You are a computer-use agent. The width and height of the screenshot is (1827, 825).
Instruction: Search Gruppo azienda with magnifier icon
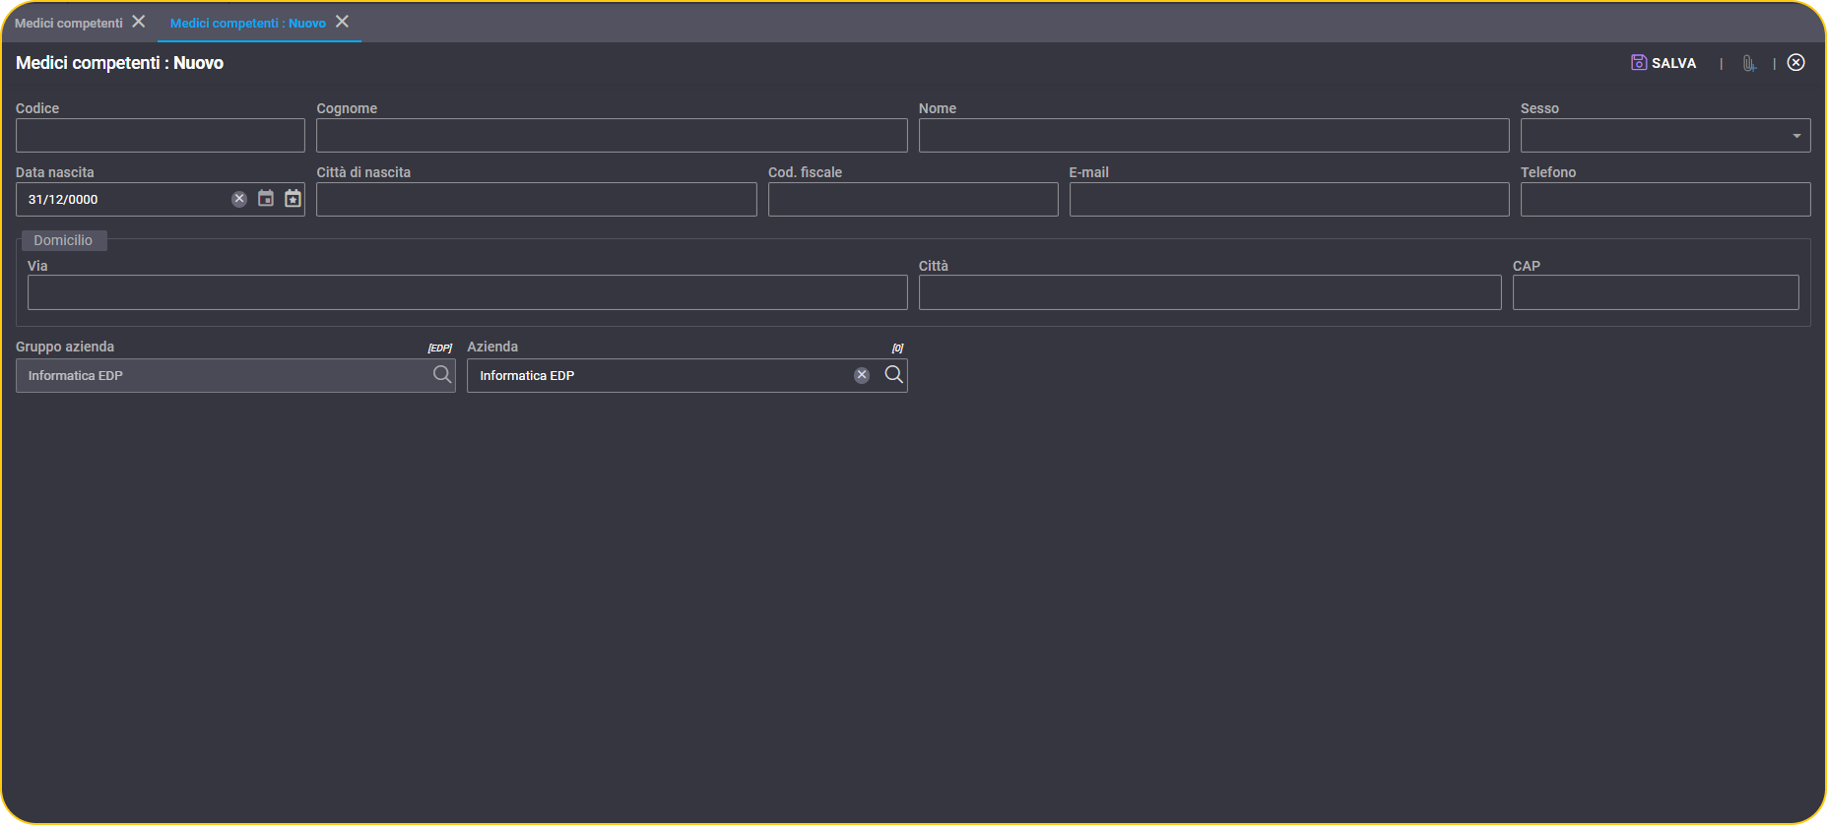pyautogui.click(x=442, y=375)
